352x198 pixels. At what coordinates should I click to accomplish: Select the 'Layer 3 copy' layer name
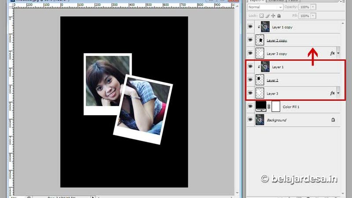click(x=277, y=54)
